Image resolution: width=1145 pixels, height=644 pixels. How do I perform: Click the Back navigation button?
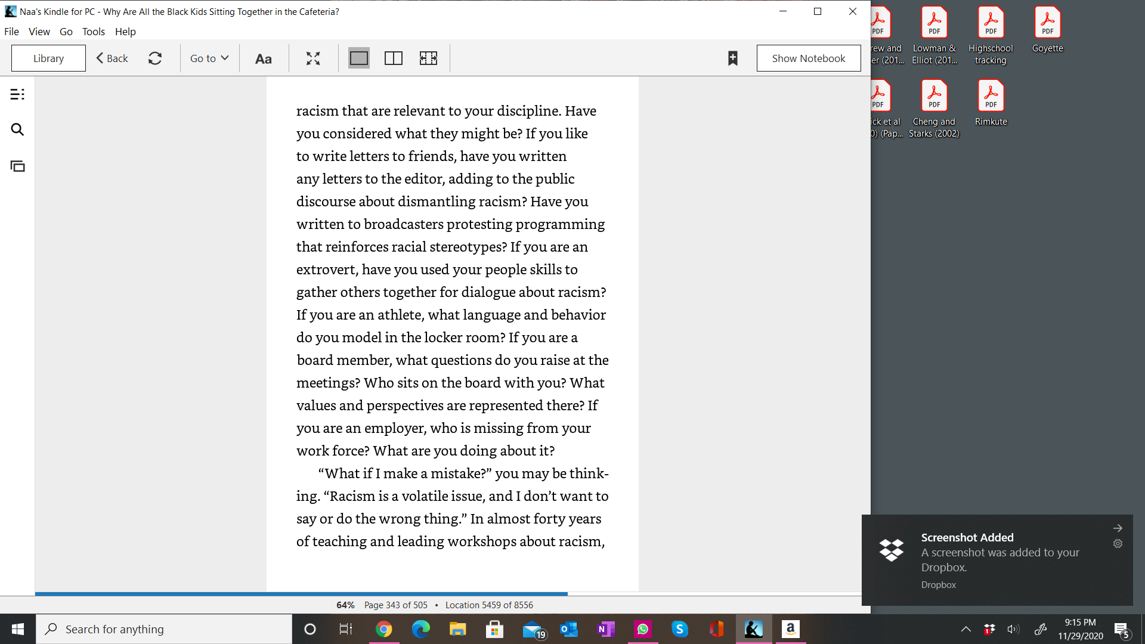click(112, 58)
